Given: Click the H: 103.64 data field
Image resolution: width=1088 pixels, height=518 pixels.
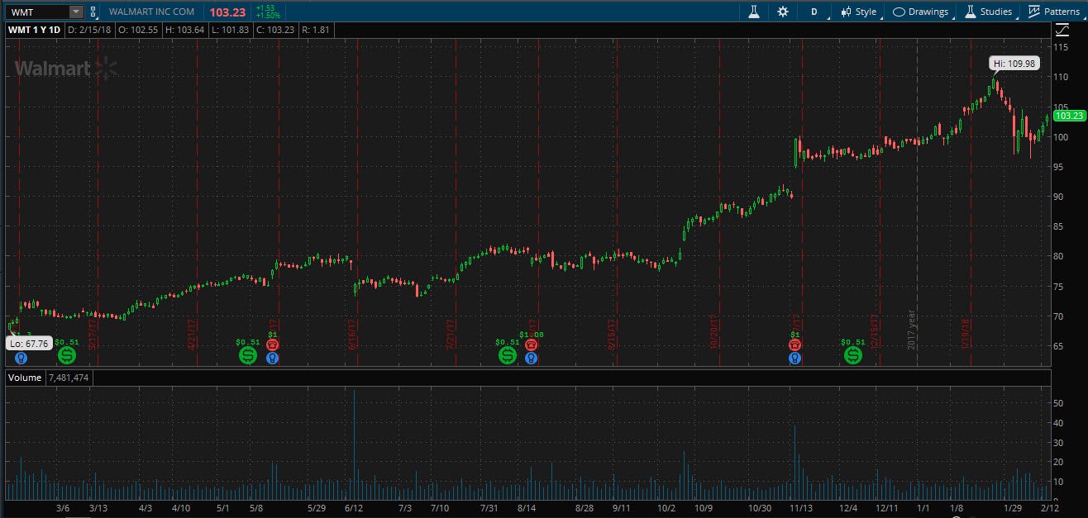Looking at the screenshot, I should click(187, 30).
